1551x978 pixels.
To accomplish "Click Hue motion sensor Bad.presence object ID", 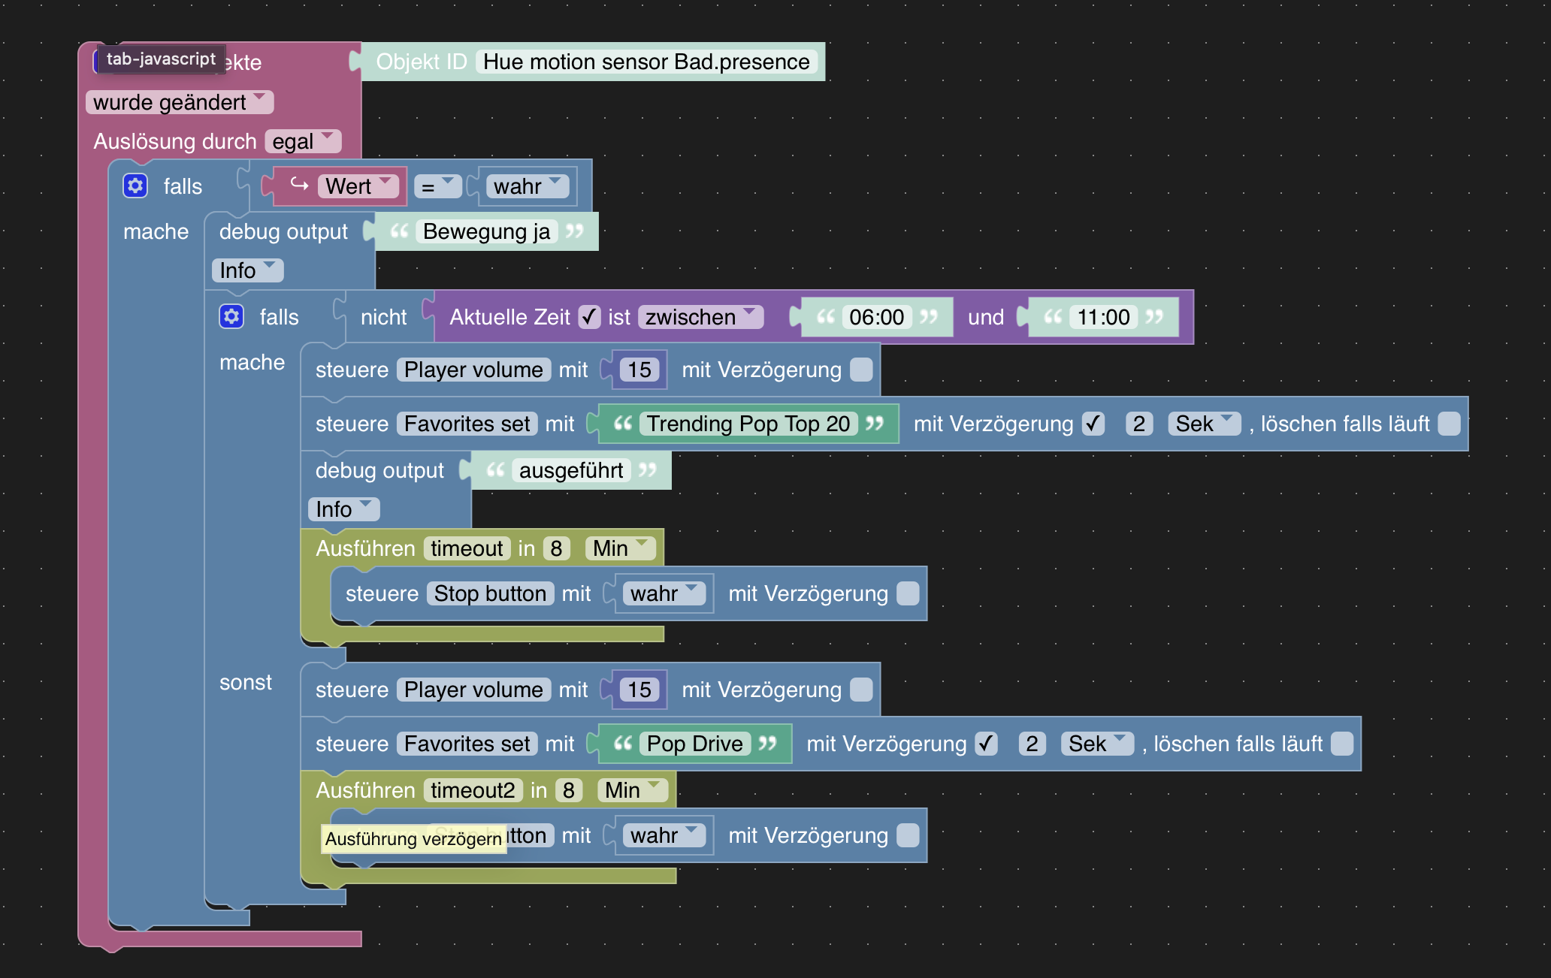I will 646,62.
